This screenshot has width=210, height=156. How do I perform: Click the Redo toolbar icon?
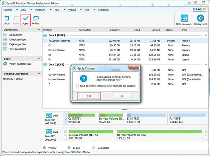coord(16,18)
